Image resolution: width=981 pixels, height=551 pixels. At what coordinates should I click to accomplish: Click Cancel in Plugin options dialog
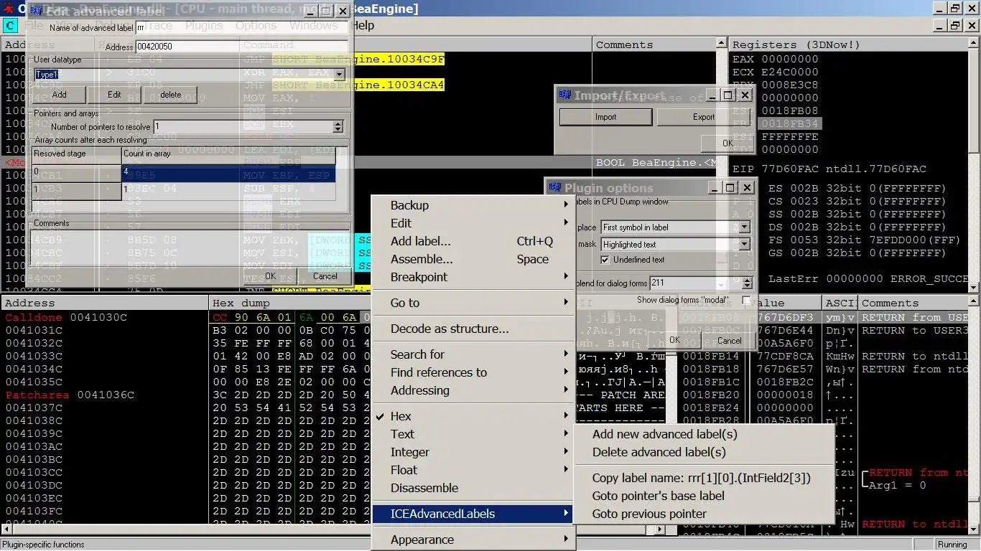point(729,340)
